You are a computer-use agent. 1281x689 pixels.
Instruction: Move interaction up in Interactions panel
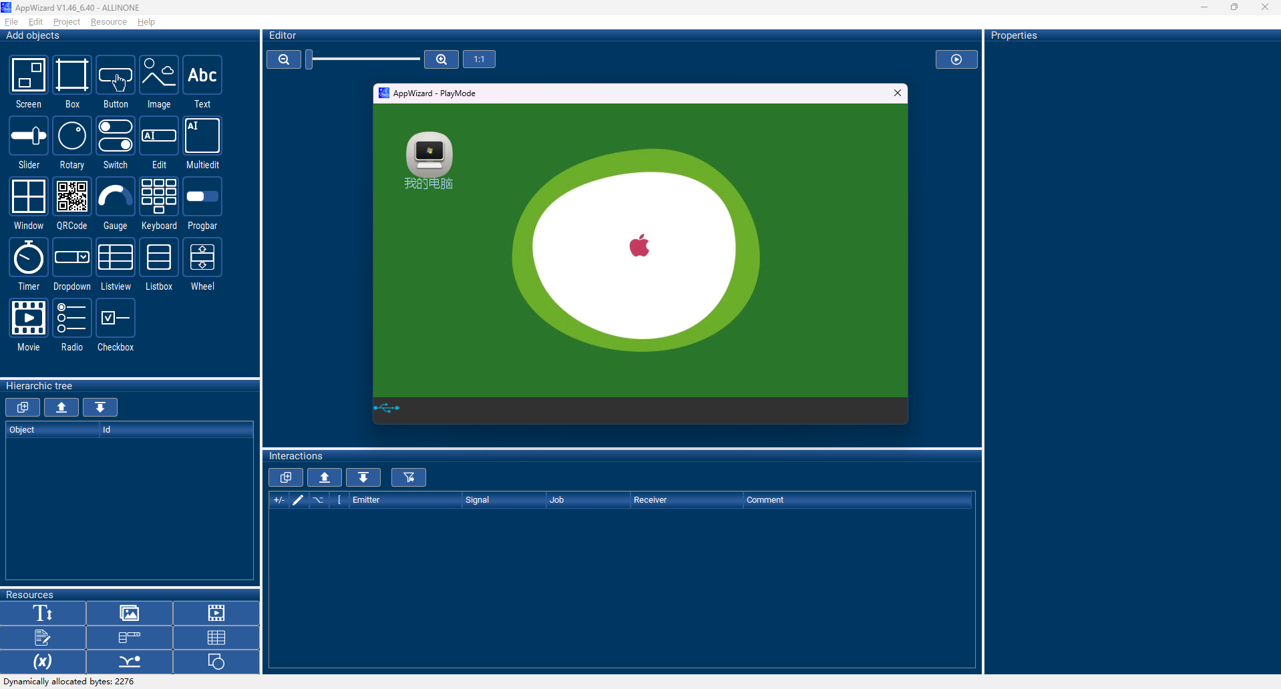tap(325, 477)
